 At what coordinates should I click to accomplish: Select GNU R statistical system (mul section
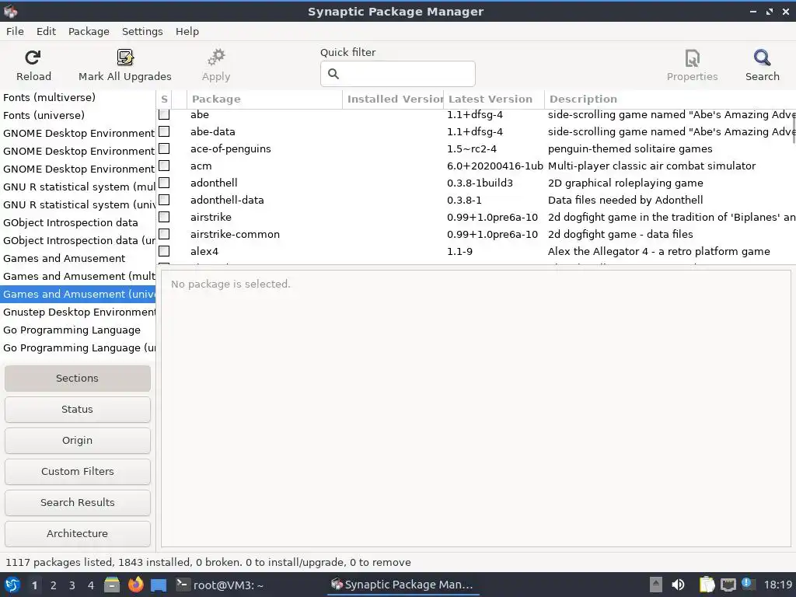(78, 187)
